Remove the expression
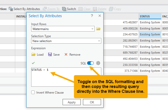The width and height of the screenshot is (168, 110). coord(72,55)
